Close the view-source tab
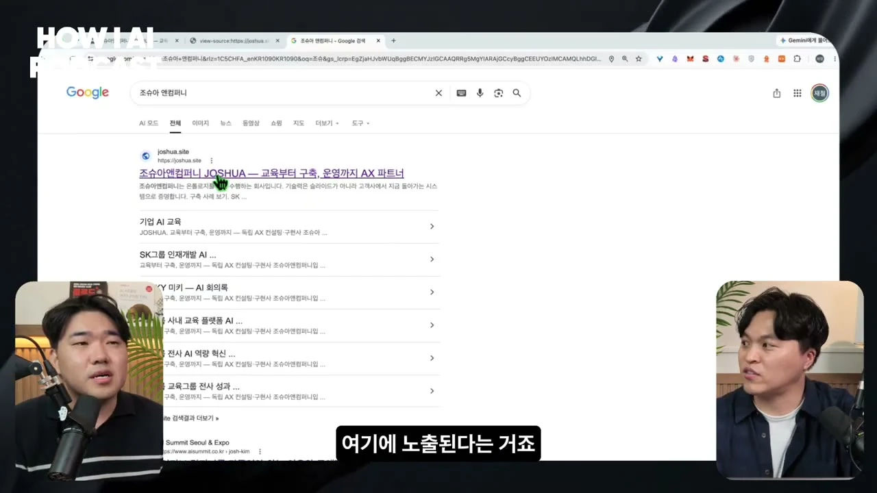This screenshot has height=493, width=877. tap(277, 41)
